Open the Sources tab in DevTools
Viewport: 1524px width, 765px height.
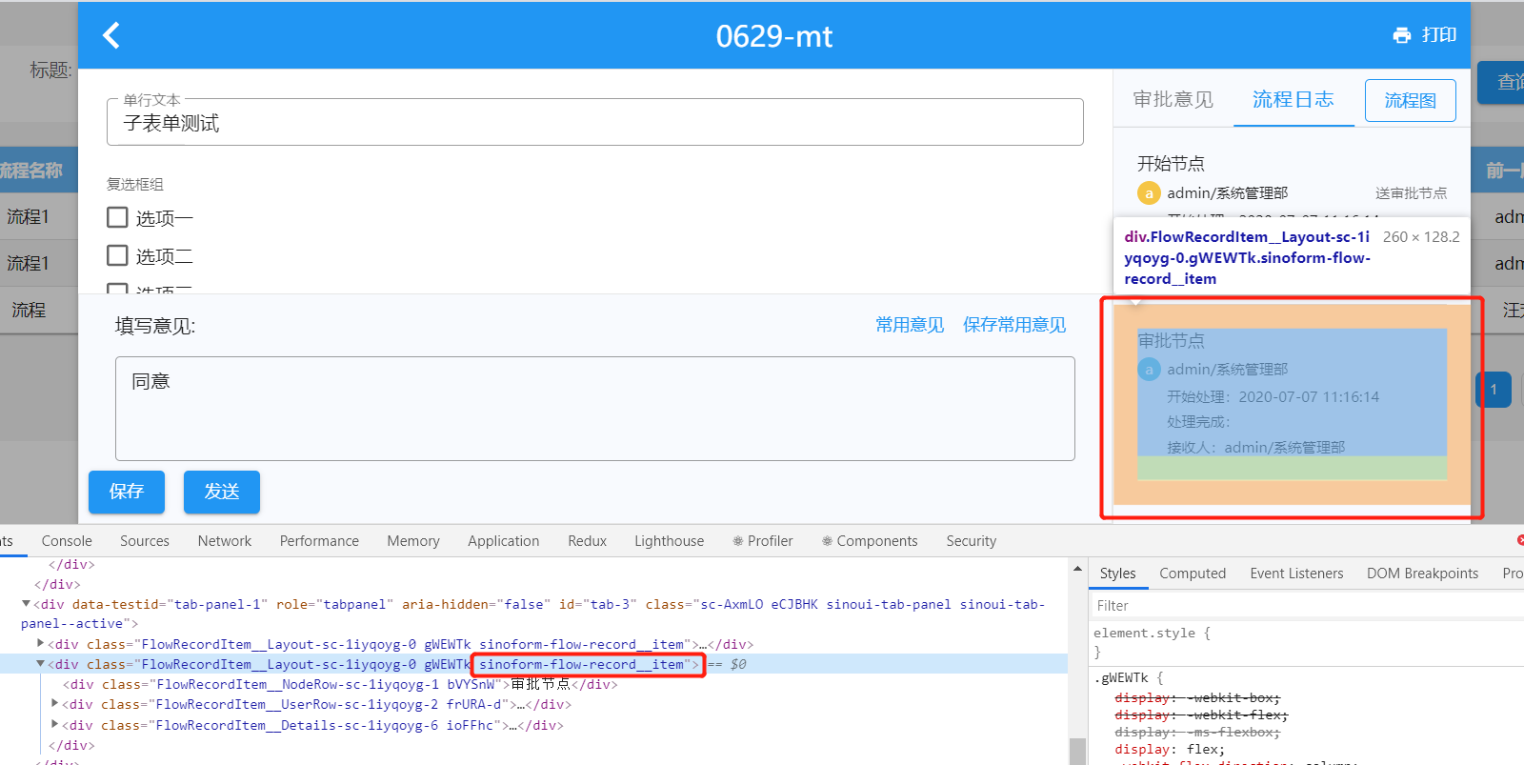pos(145,541)
